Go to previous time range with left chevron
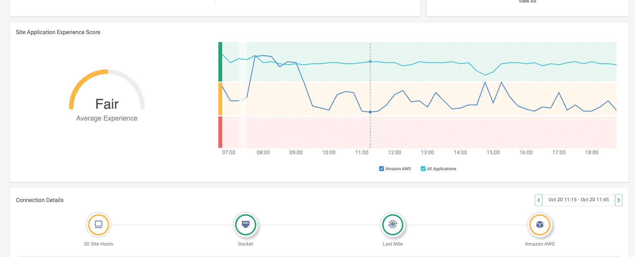This screenshot has width=635, height=257. click(539, 200)
